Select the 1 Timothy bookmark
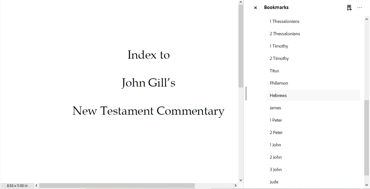This screenshot has width=370, height=189. 279,46
